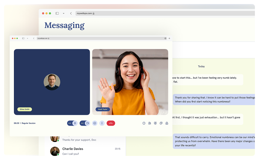Viewport: 259px width, 160px height.
Task: Mute the microphone in the call controls
Action: click(75, 123)
